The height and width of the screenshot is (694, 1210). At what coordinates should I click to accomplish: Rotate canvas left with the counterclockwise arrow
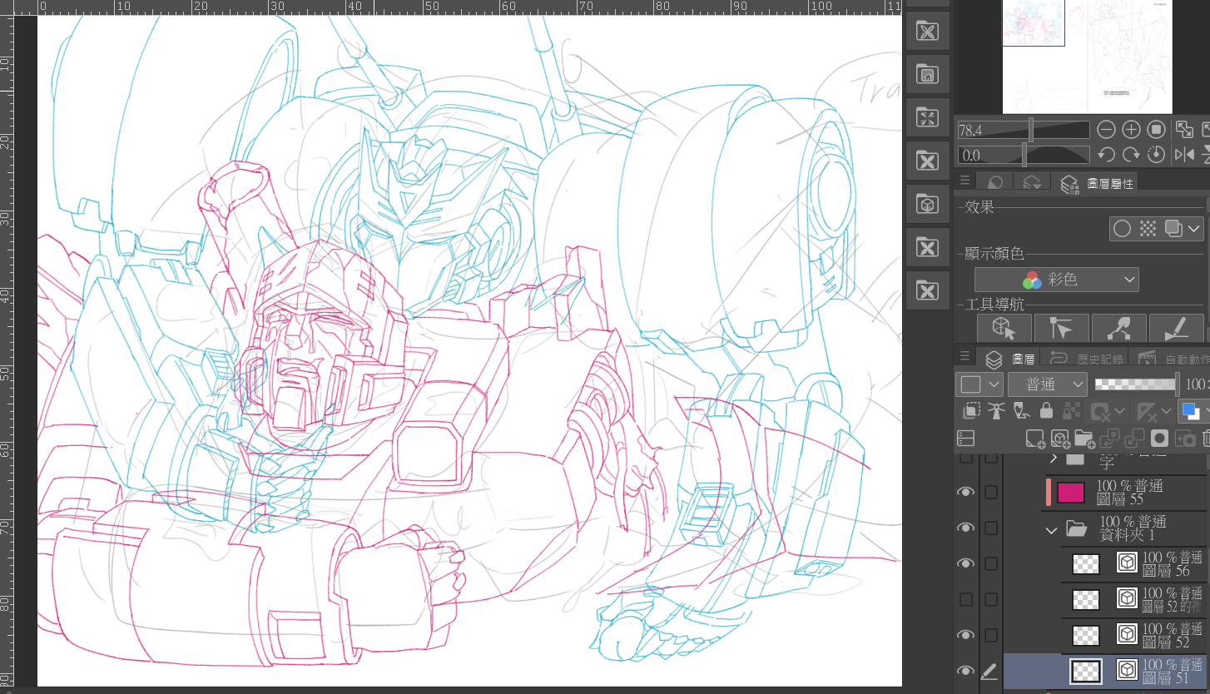click(x=1106, y=155)
